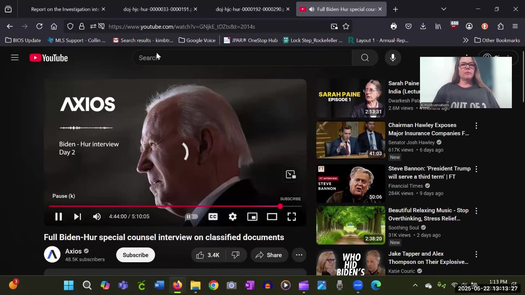The width and height of the screenshot is (525, 295).
Task: Switch to doj-hjc-hur-0000033-0000191 tab
Action: tap(158, 9)
